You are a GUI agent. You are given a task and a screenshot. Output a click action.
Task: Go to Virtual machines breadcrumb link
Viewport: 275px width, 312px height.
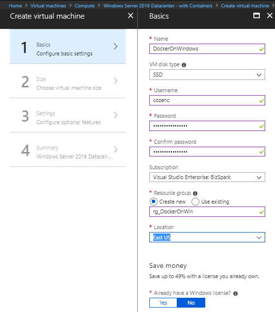pyautogui.click(x=48, y=6)
